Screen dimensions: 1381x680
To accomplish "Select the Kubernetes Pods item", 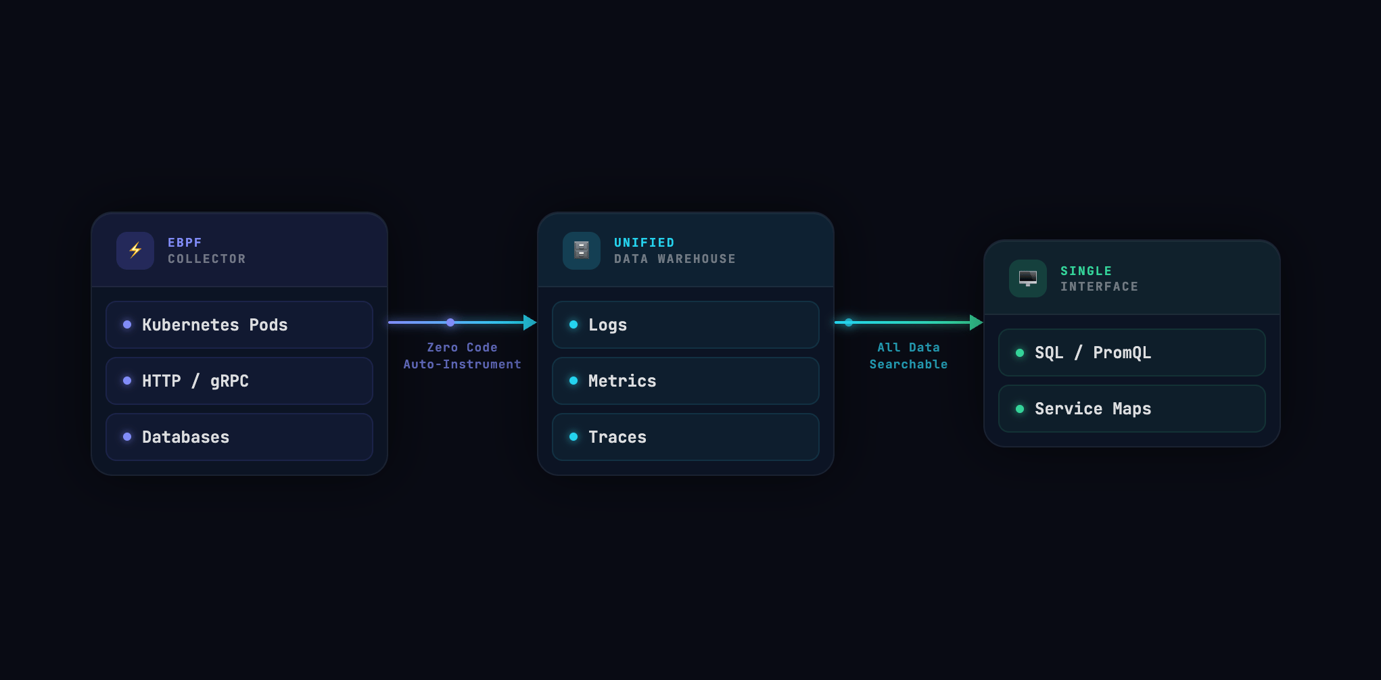I will click(239, 324).
